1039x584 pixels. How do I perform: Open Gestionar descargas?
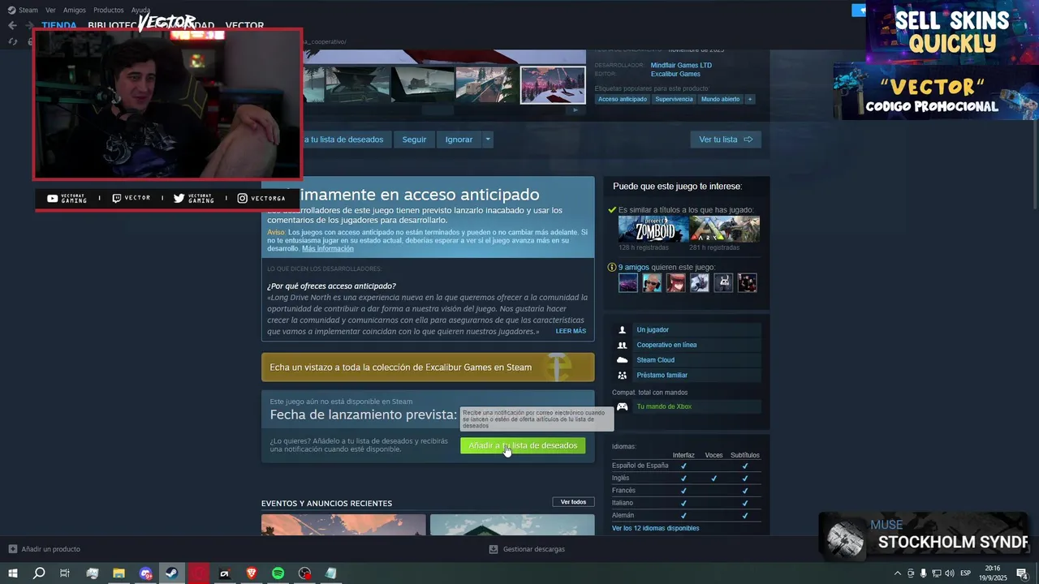click(x=527, y=549)
